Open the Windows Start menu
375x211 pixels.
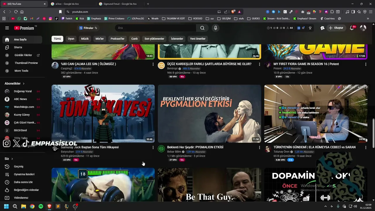coord(6,206)
